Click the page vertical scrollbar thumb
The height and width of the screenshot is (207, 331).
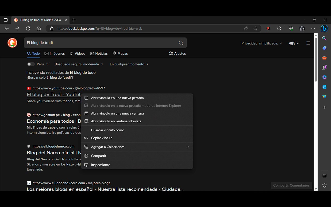point(316,59)
